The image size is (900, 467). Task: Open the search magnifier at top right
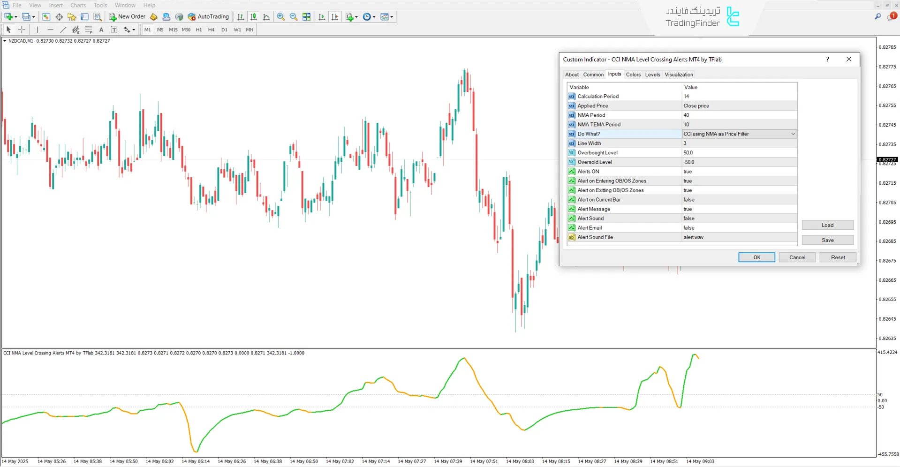pos(877,17)
